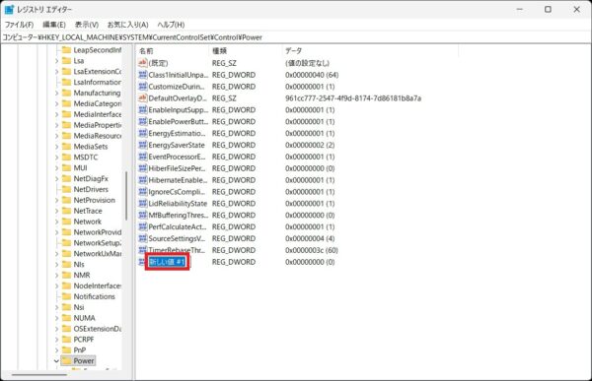Click the 新しい値 #1 name edit field
This screenshot has width=592, height=381.
[168, 262]
